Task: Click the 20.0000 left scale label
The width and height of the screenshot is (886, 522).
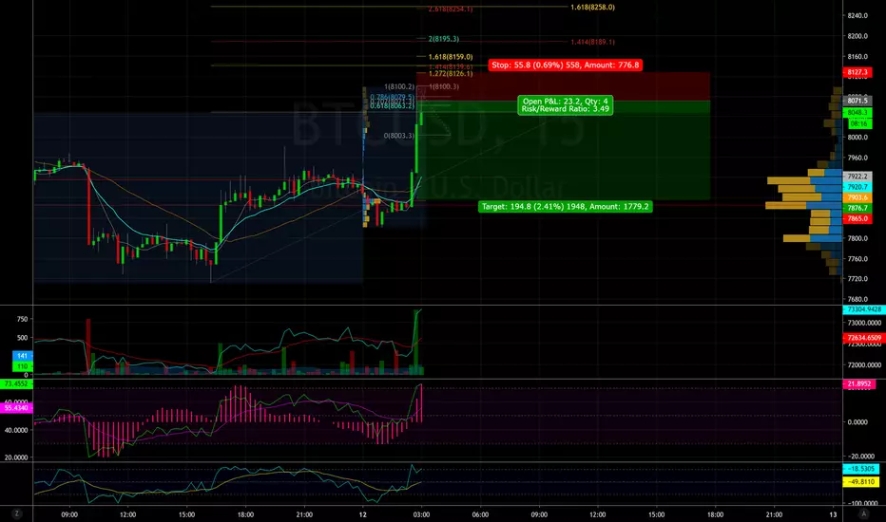Action: coord(16,457)
